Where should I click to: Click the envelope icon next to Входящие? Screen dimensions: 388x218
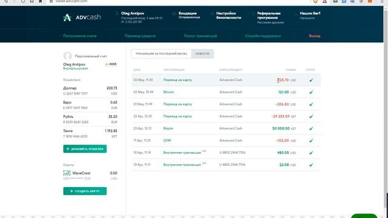174,13
